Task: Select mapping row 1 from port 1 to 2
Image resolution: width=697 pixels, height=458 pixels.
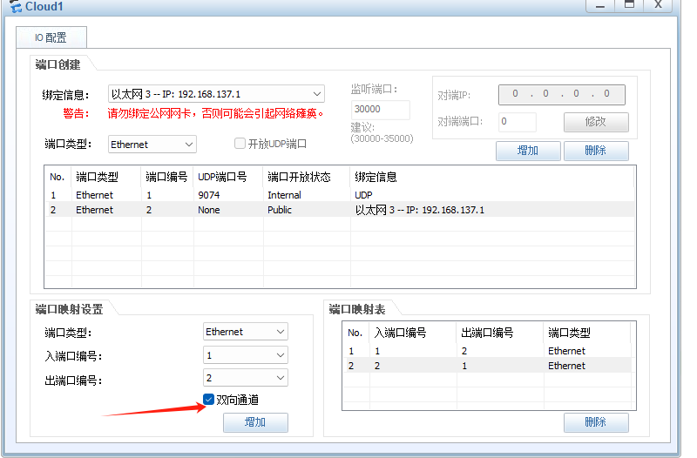Action: (488, 351)
